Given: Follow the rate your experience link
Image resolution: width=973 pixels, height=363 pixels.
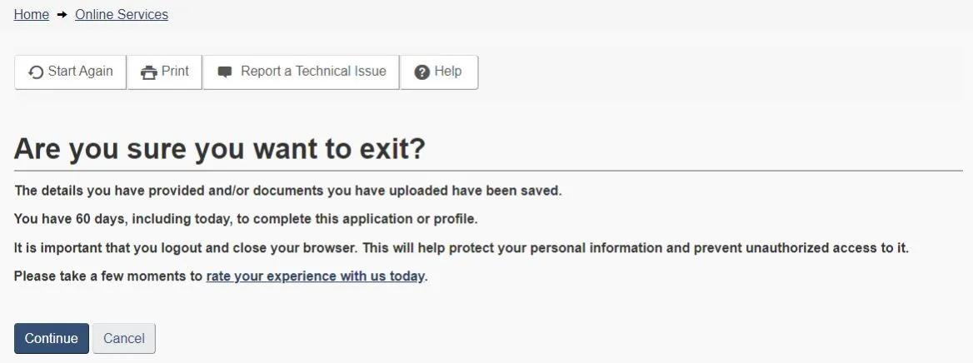Looking at the screenshot, I should pyautogui.click(x=316, y=276).
